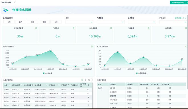Open the arrow menu beside 安装模板 button
188x109 pixels.
click(187, 3)
